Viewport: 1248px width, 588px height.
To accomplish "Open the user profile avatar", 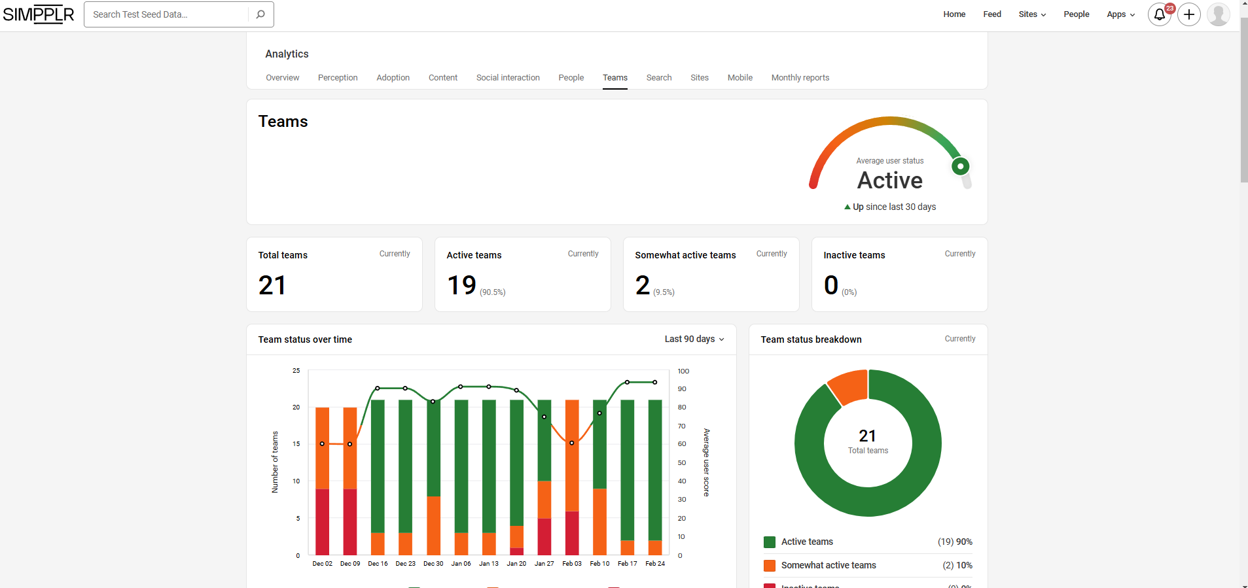I will pos(1218,14).
